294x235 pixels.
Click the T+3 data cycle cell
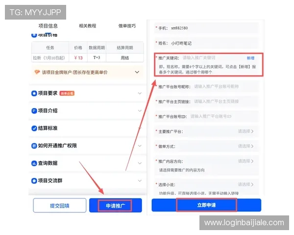tap(97, 58)
